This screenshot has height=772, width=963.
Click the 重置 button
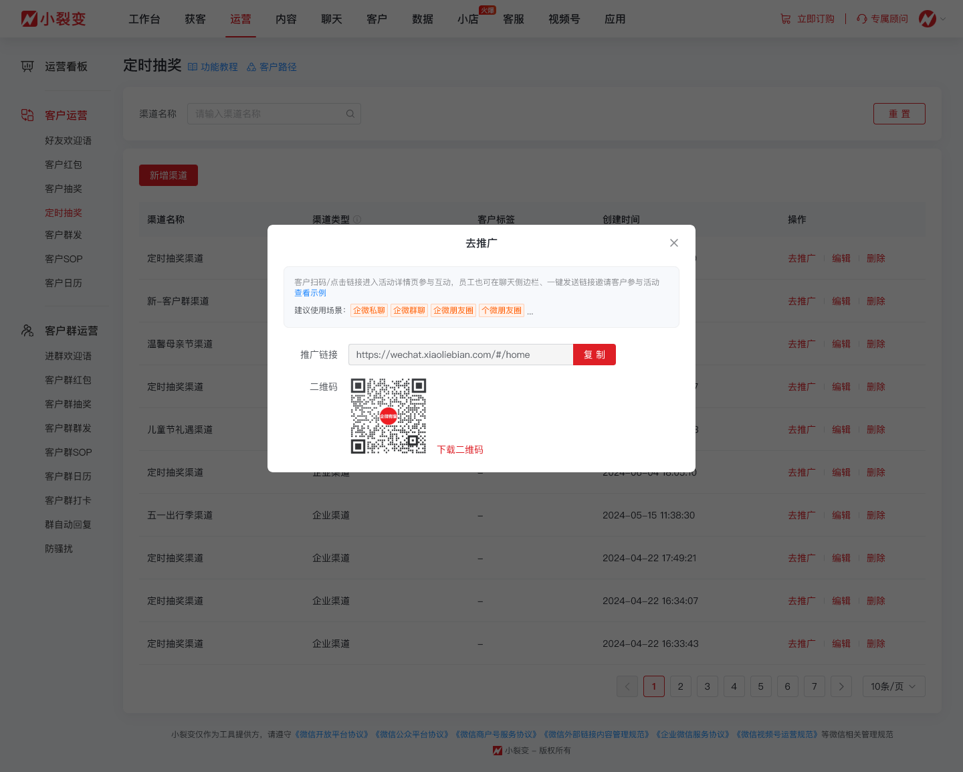pos(899,114)
